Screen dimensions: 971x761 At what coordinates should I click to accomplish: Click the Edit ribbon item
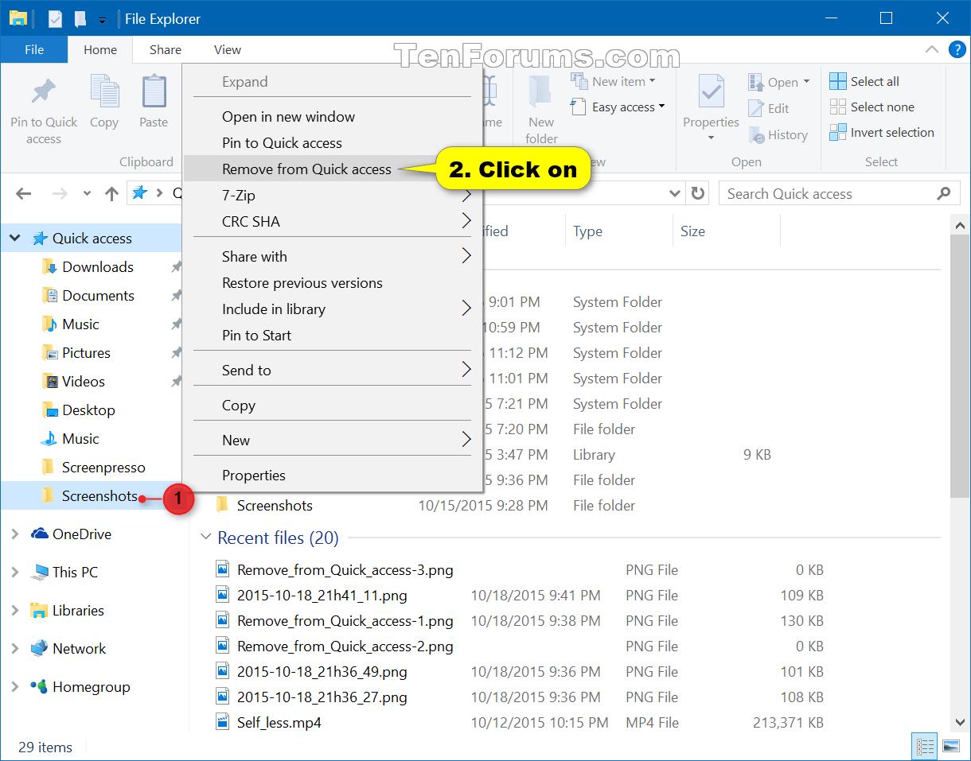[x=769, y=108]
